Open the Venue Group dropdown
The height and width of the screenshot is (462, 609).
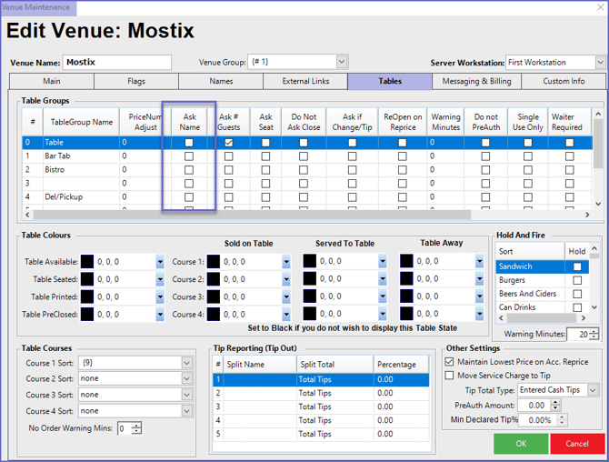coord(342,62)
